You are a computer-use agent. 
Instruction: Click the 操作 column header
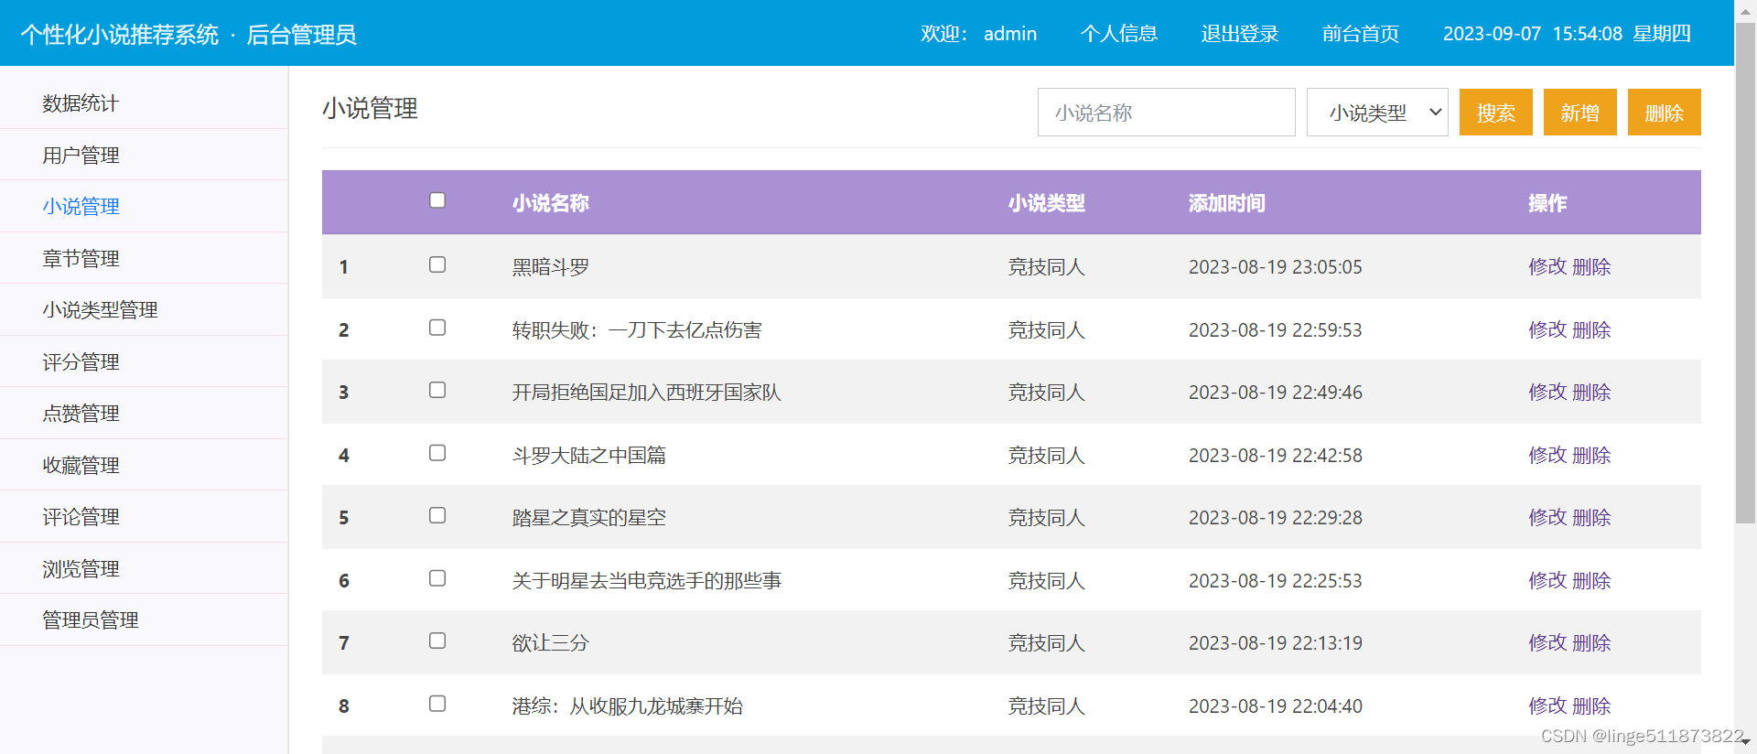(x=1547, y=203)
